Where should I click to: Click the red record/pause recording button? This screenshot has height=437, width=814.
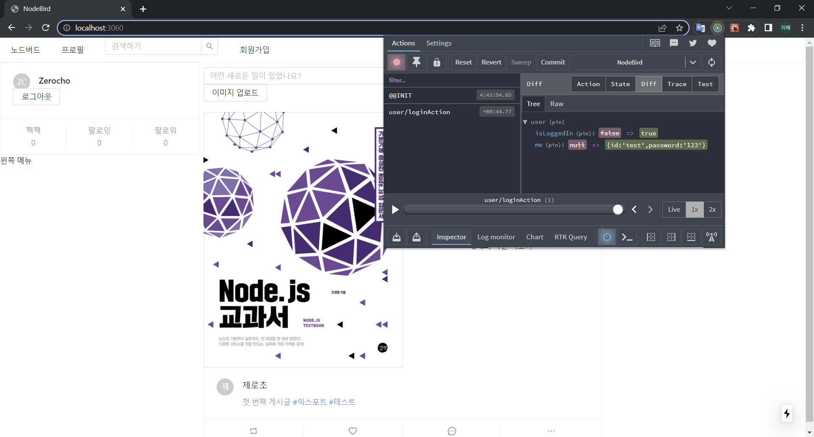click(396, 62)
